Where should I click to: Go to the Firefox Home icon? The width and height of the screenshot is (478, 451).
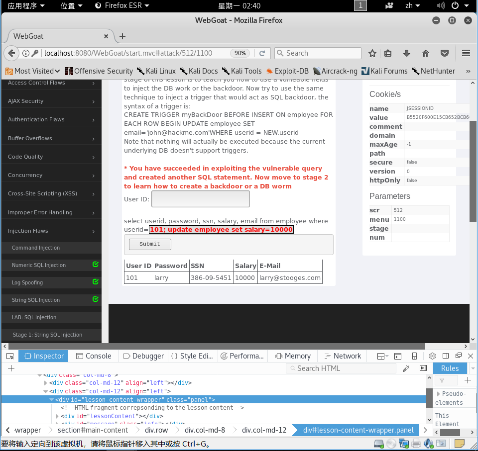coord(426,53)
